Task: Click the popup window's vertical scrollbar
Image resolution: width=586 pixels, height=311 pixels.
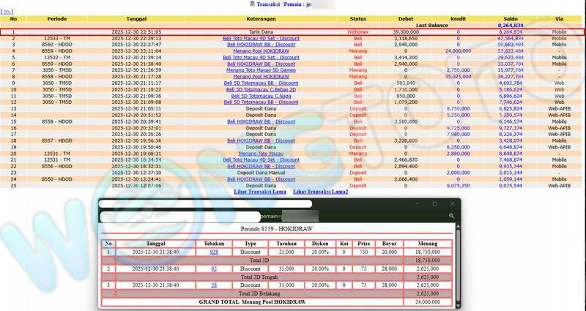Action: [458, 263]
